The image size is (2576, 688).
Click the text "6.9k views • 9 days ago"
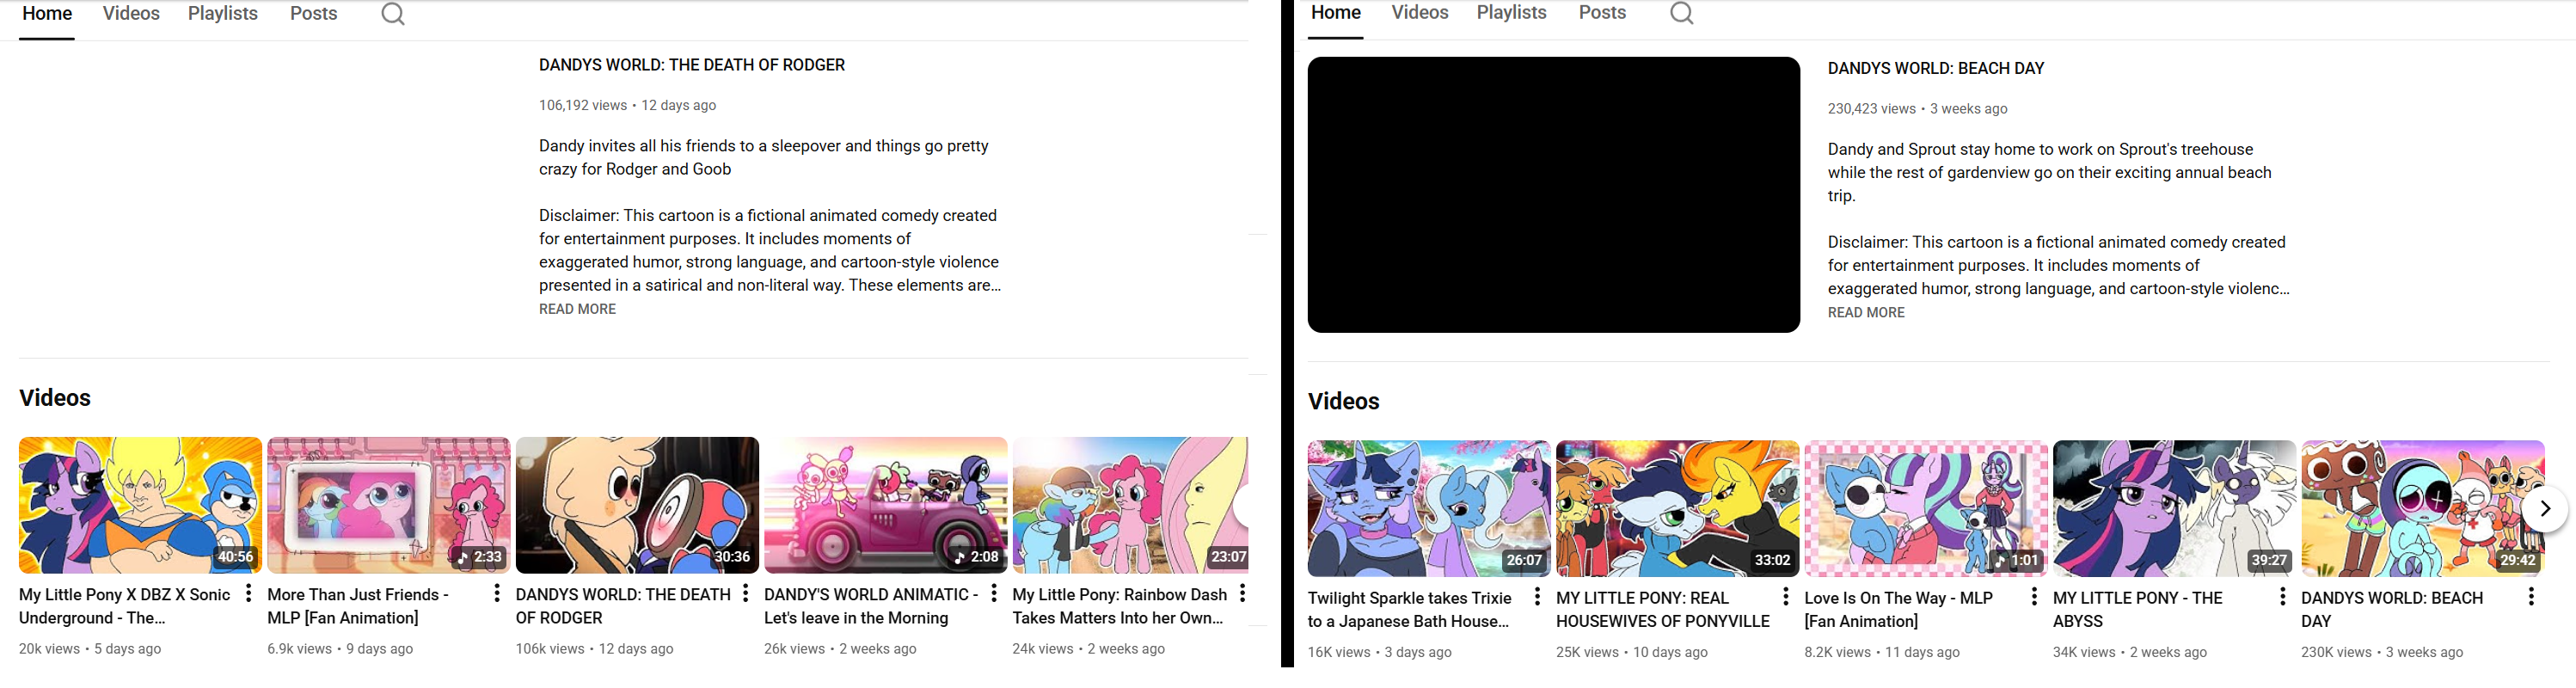pyautogui.click(x=340, y=649)
